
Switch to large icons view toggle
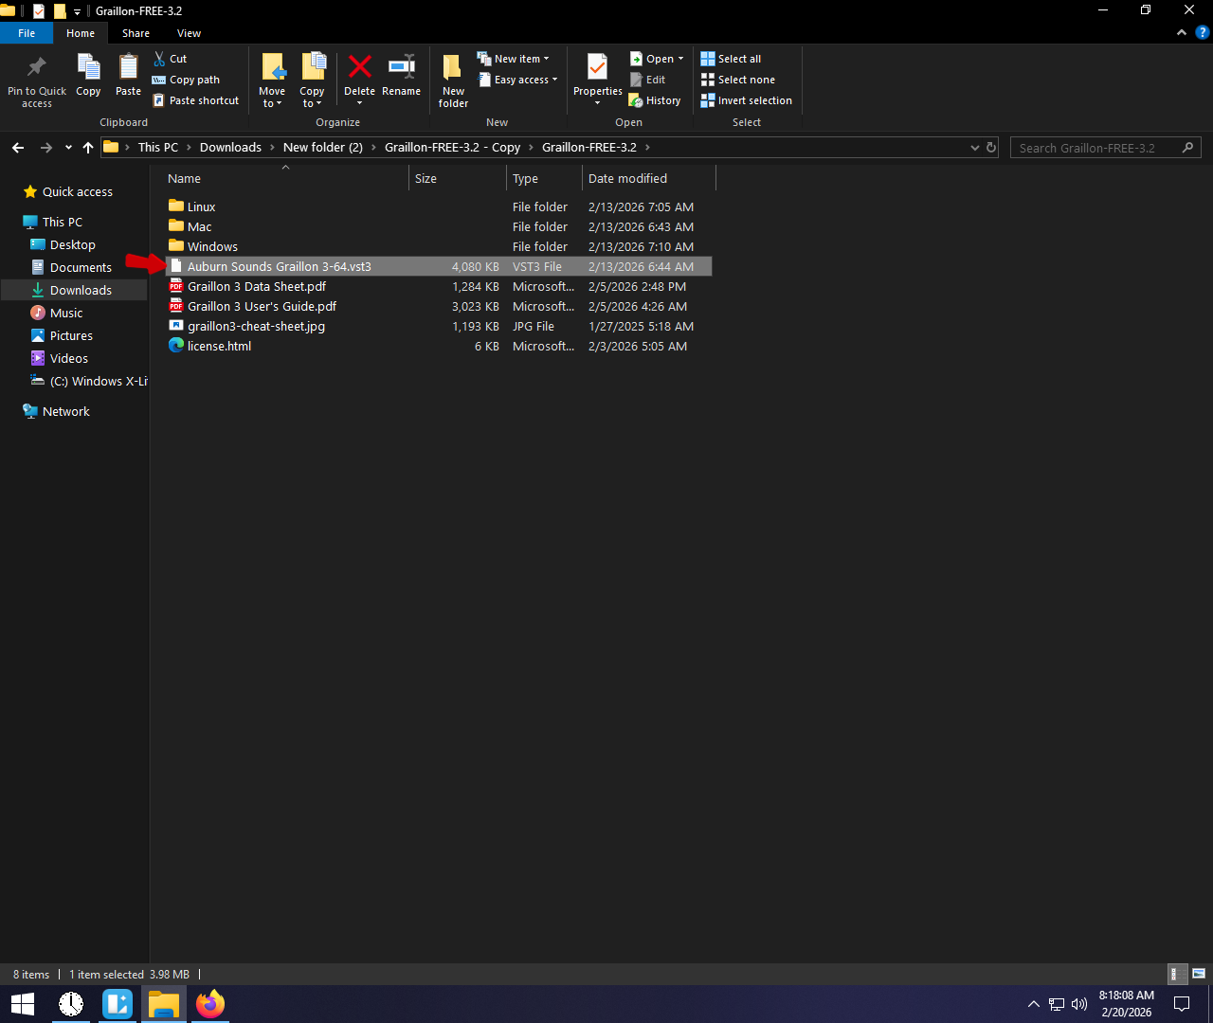[x=1199, y=974]
